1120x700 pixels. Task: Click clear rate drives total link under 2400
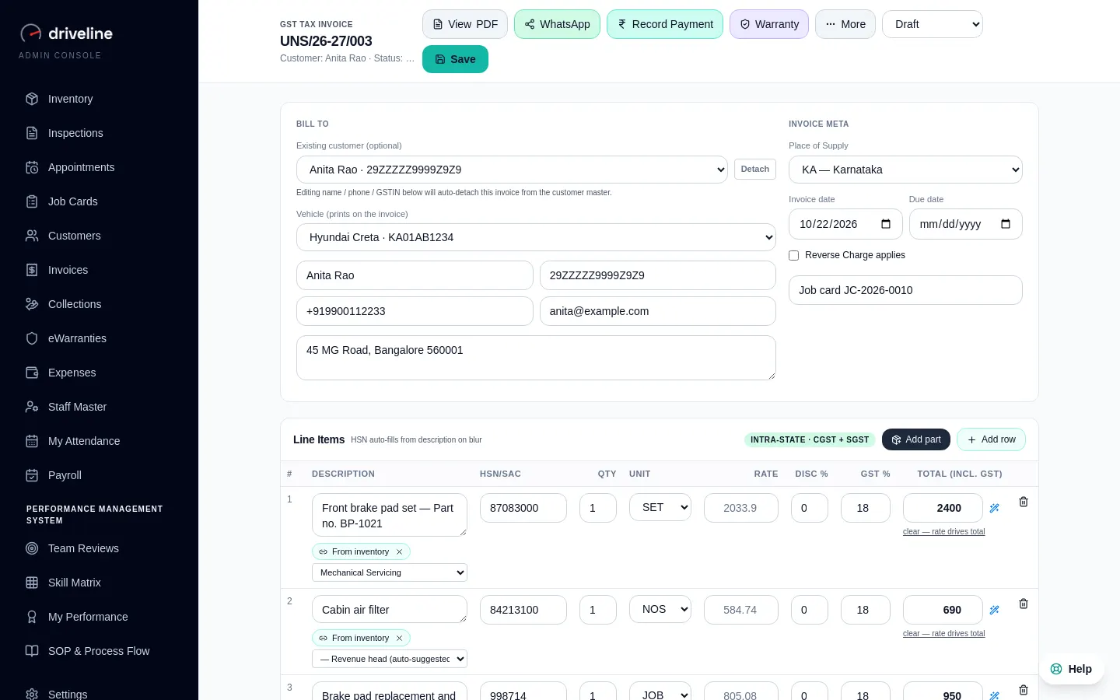pyautogui.click(x=943, y=532)
